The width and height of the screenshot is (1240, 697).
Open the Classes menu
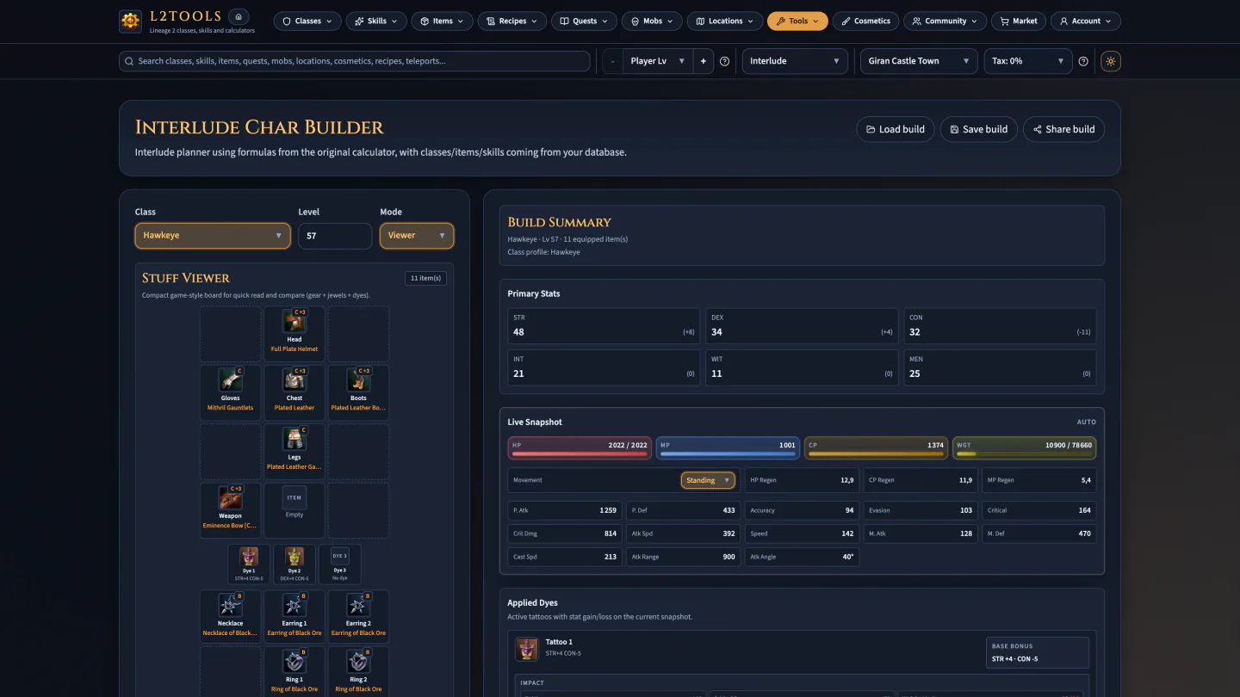click(307, 21)
